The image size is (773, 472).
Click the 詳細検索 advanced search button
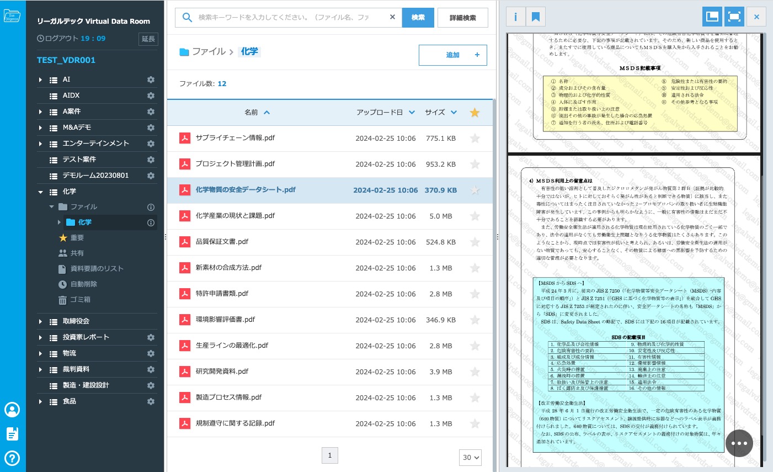pyautogui.click(x=462, y=18)
